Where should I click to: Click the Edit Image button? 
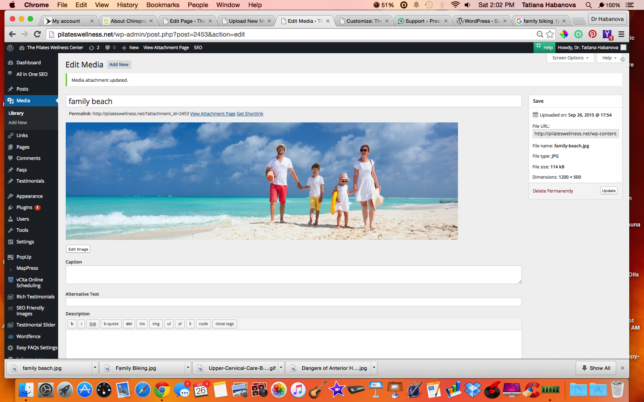[78, 249]
